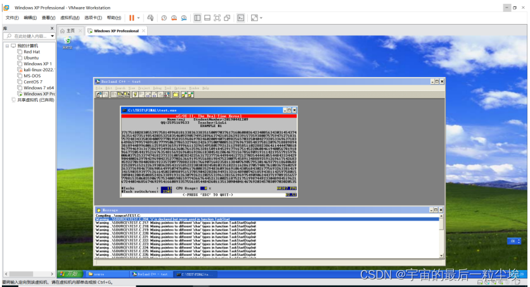
Task: Click the send Ctrl+Alt+Del icon in VMware toolbar
Action: tap(150, 18)
